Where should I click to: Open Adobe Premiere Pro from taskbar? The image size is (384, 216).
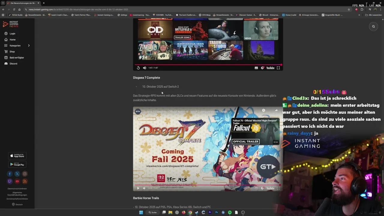point(210,212)
